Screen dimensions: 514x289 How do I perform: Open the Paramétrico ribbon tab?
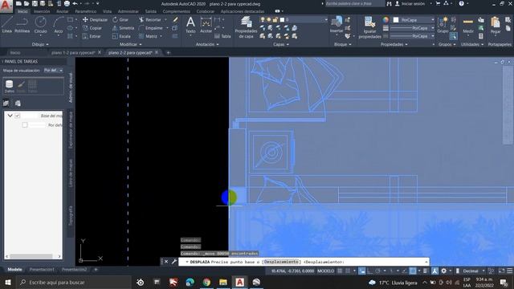[86, 11]
